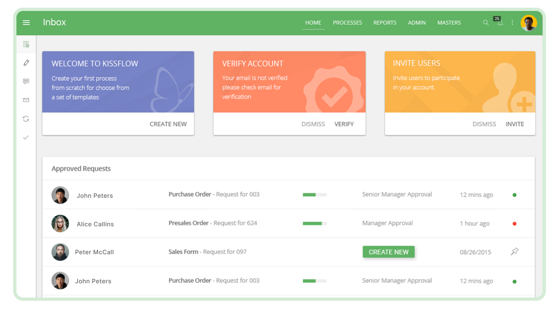Click green CREATE NEW button in Sales Form row

(x=389, y=252)
